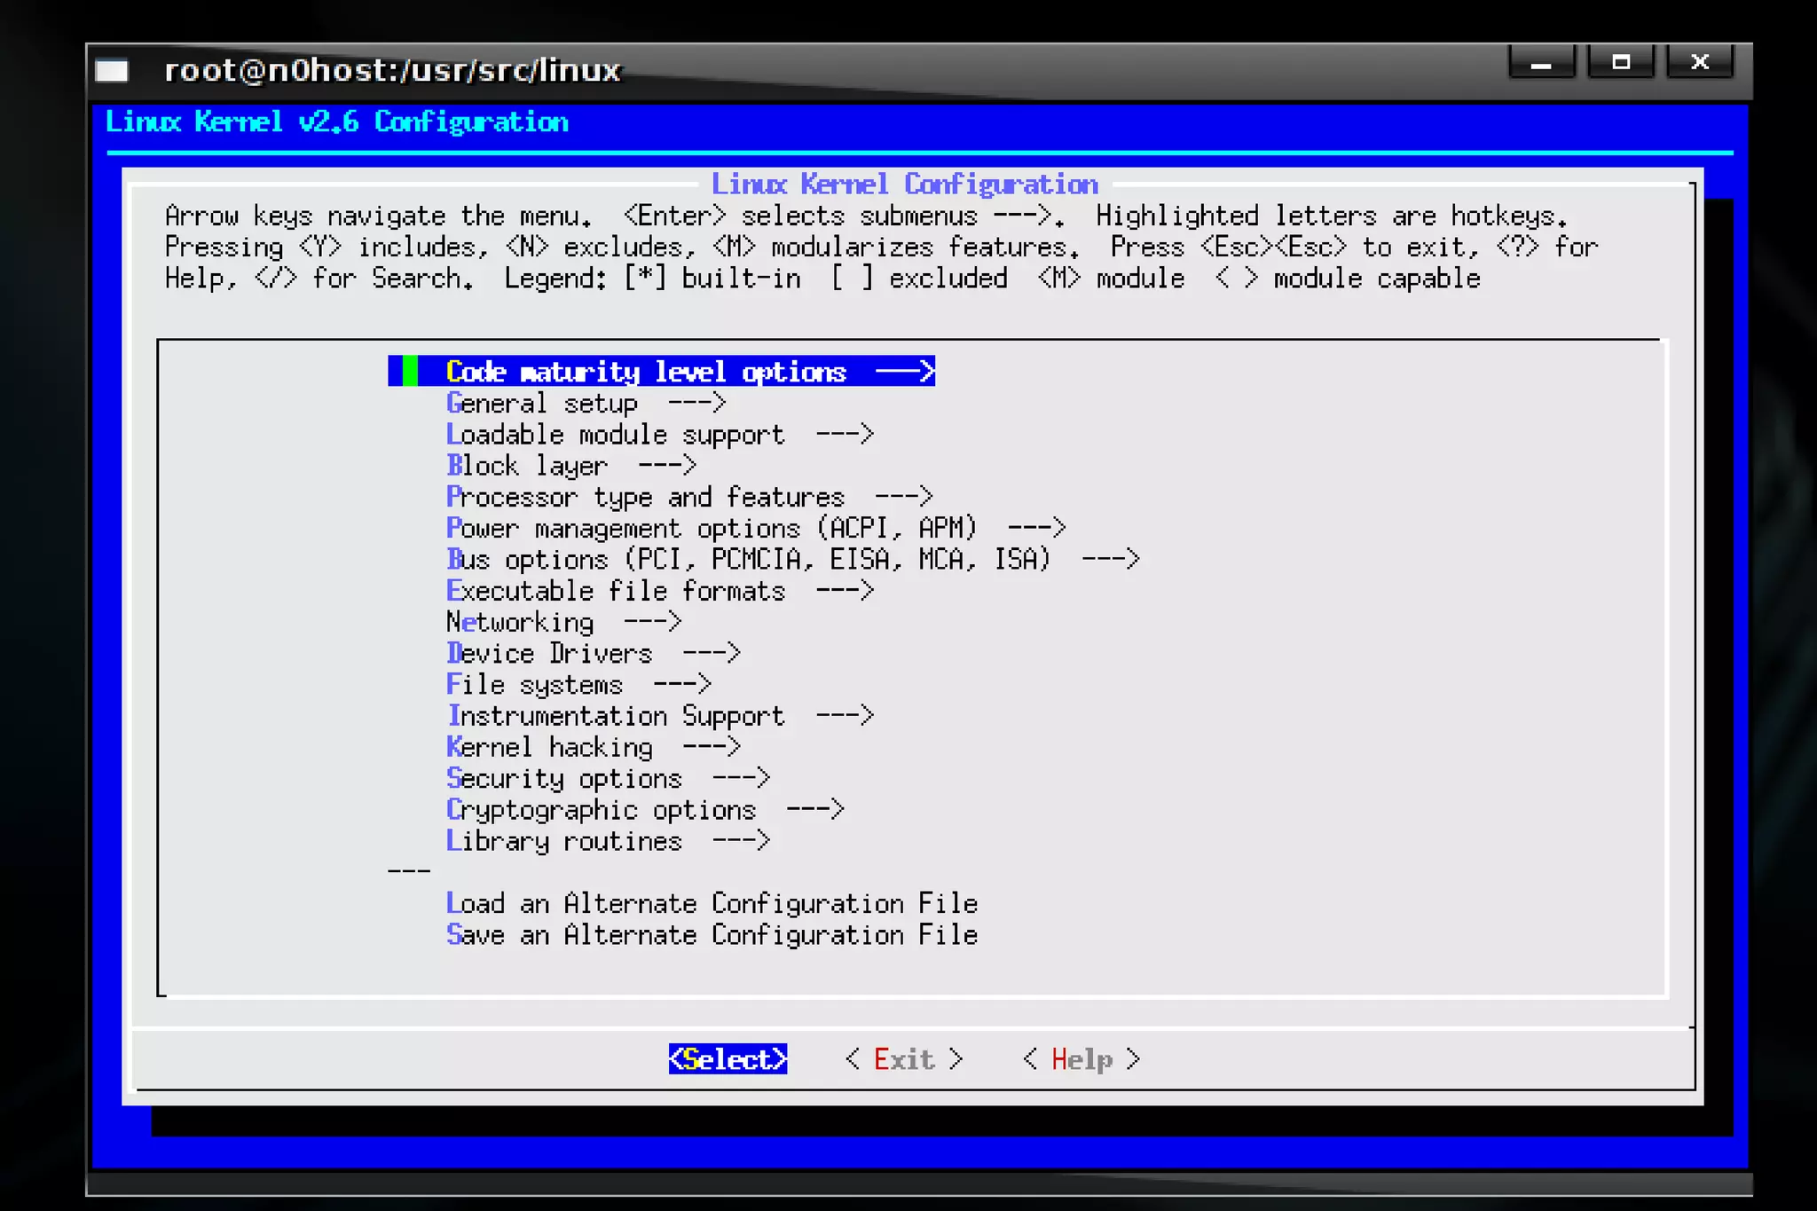
Task: Click Load an Alternate Configuration File
Action: click(711, 904)
